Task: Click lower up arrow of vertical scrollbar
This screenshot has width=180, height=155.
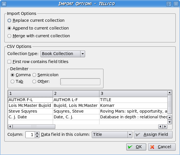Action: tap(170, 117)
